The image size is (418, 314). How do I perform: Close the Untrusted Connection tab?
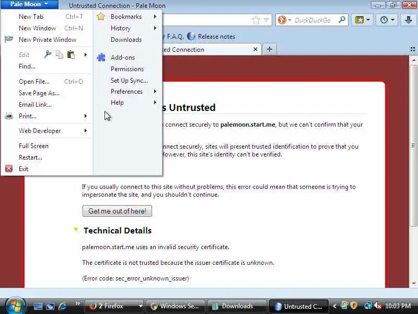pyautogui.click(x=256, y=49)
